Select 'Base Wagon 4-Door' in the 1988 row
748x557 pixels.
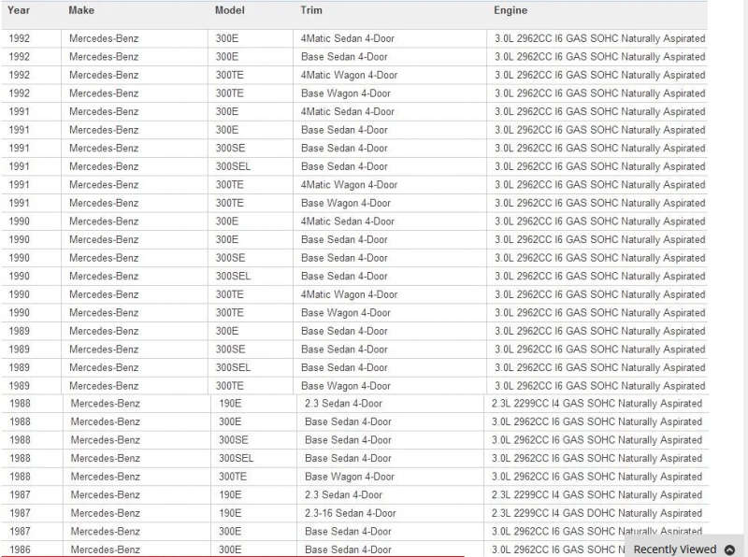point(350,477)
